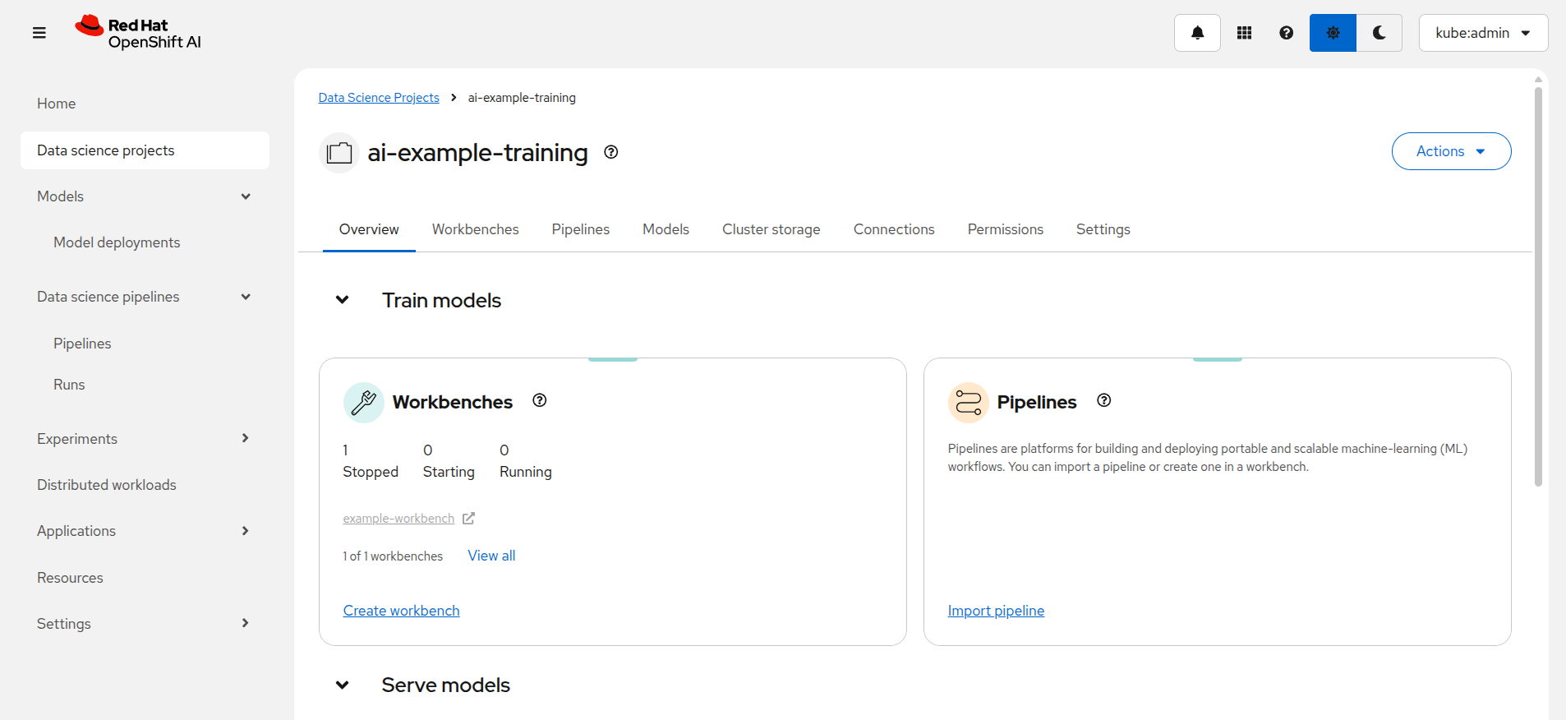Viewport: 1566px width, 720px height.
Task: Click the '1 Stopped' workbench count
Action: pyautogui.click(x=371, y=461)
